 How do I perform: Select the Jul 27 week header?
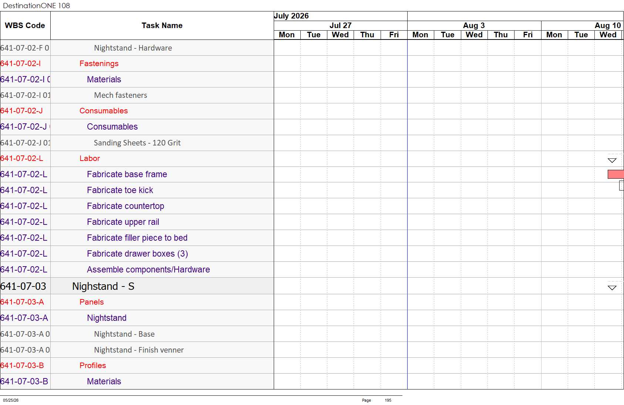(340, 25)
